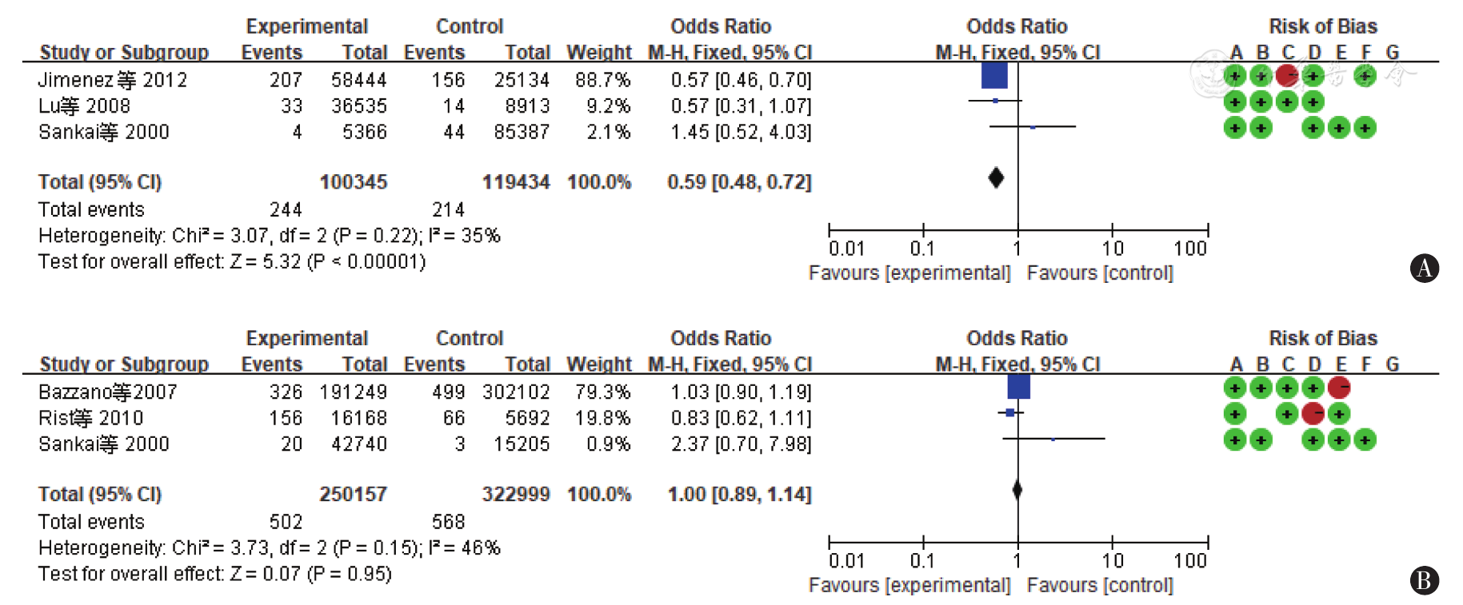Click the red risk-of-bias circle in Jimenez 2012 row
The image size is (1463, 605).
1287,76
